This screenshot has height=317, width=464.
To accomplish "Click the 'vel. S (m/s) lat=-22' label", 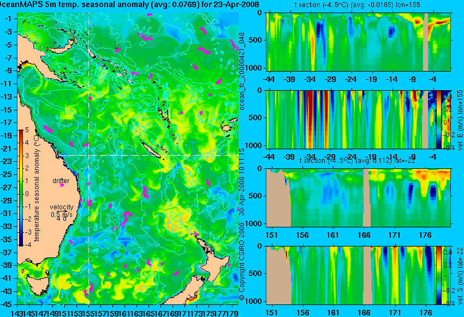I will click(460, 276).
